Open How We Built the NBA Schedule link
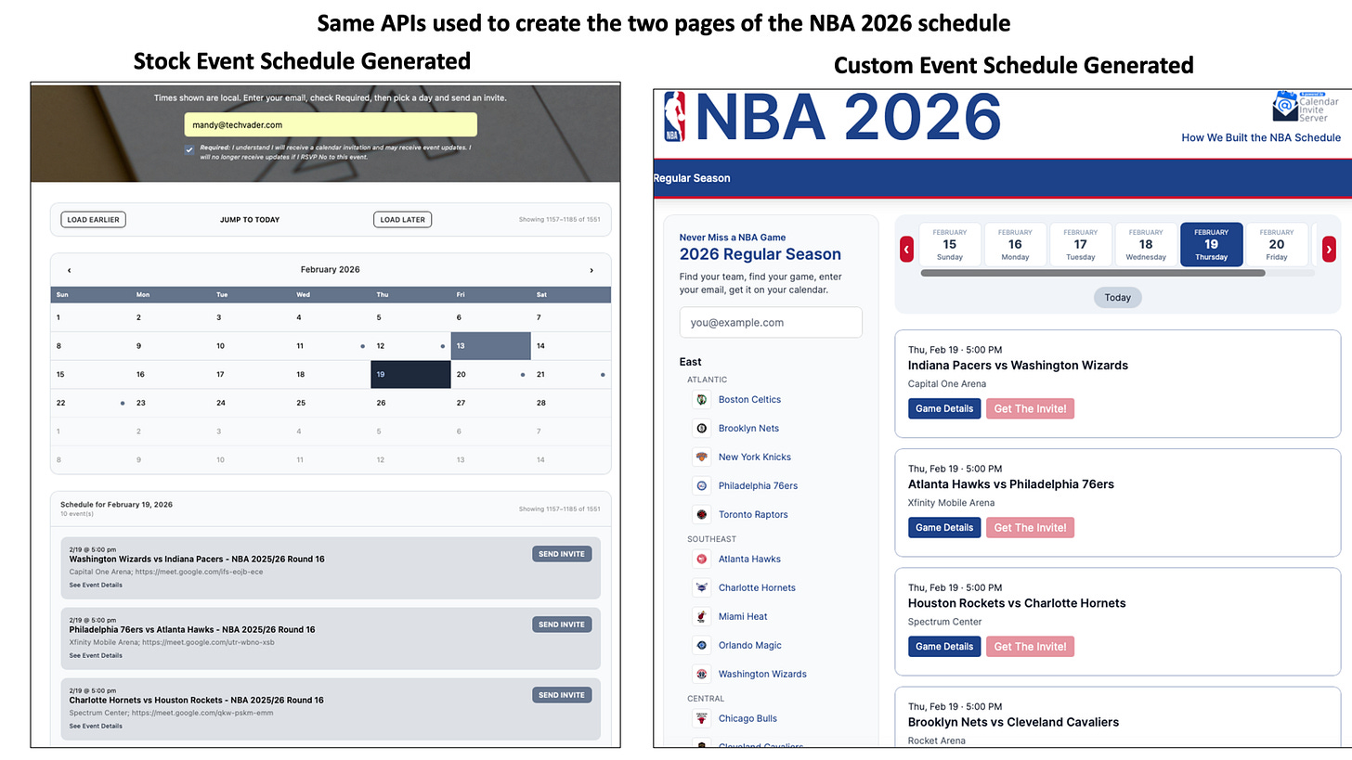 coord(1261,137)
